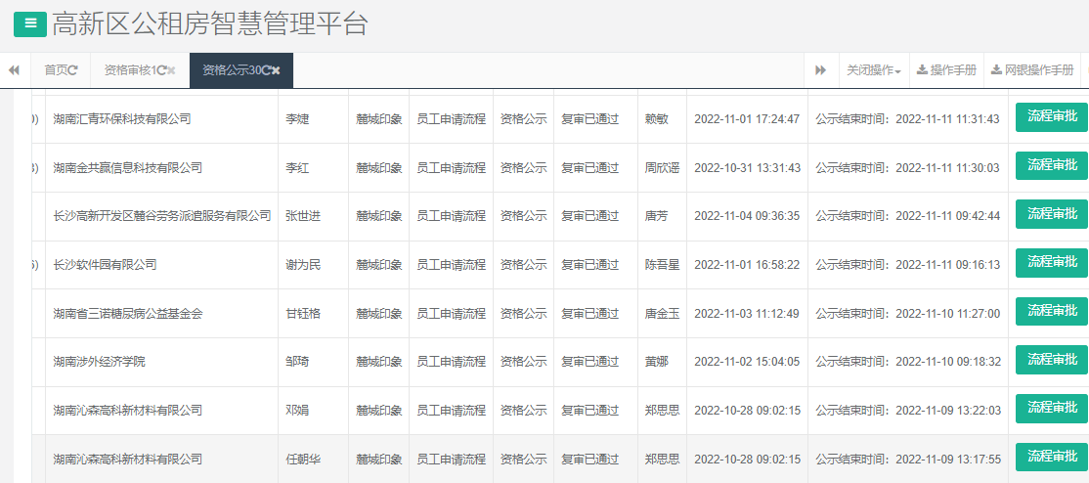Click 公示结束时间 2022-11-09 13:17:55 cell
Screen dimensions: 1089x483
coord(908,460)
